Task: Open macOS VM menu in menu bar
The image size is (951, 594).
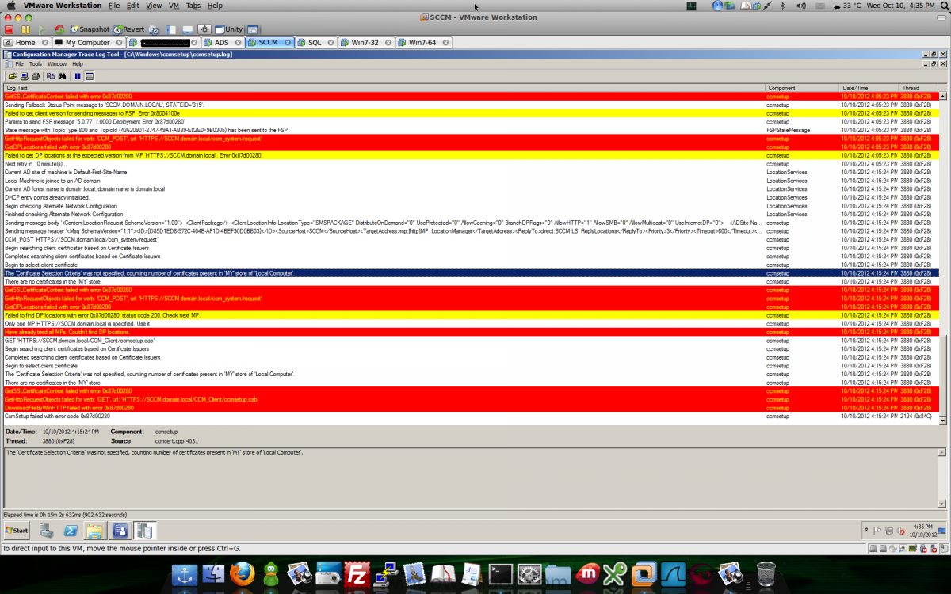Action: click(174, 6)
